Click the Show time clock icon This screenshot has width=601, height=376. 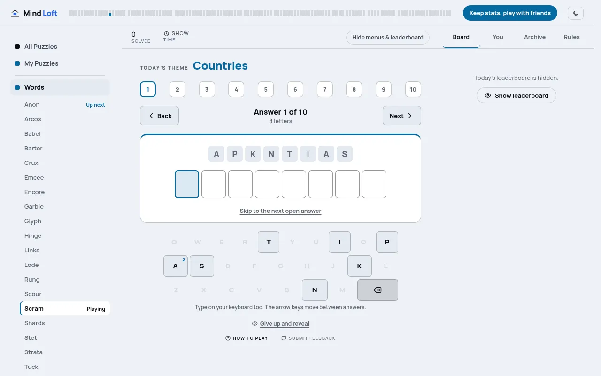pyautogui.click(x=166, y=33)
